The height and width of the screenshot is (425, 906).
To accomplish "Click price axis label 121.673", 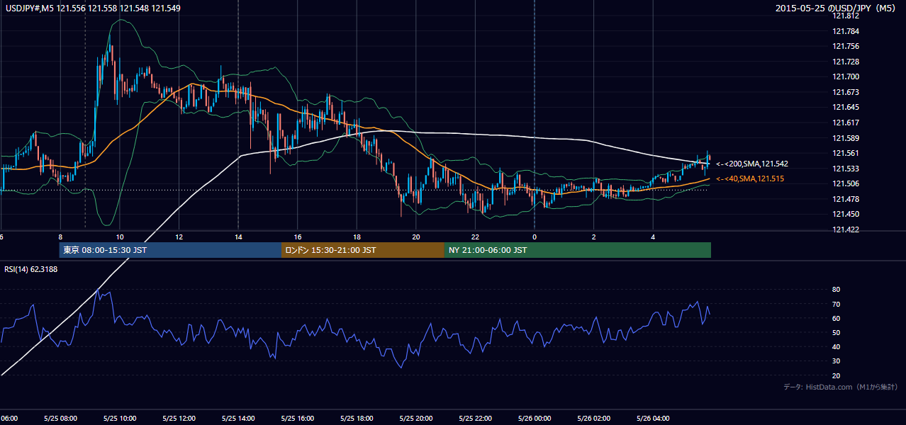I will point(846,92).
